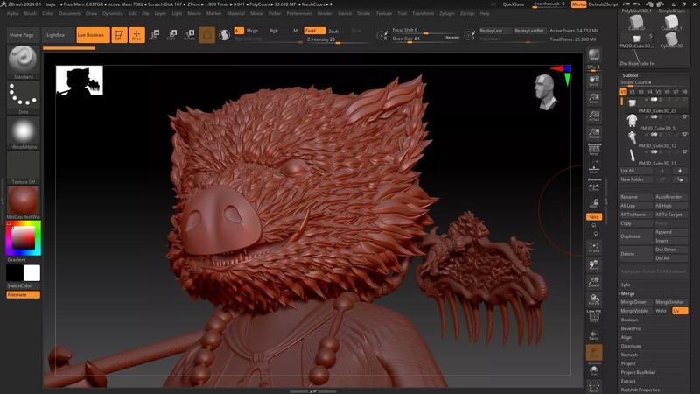Open the Dots stroke type picker
The image size is (700, 394).
click(x=24, y=95)
